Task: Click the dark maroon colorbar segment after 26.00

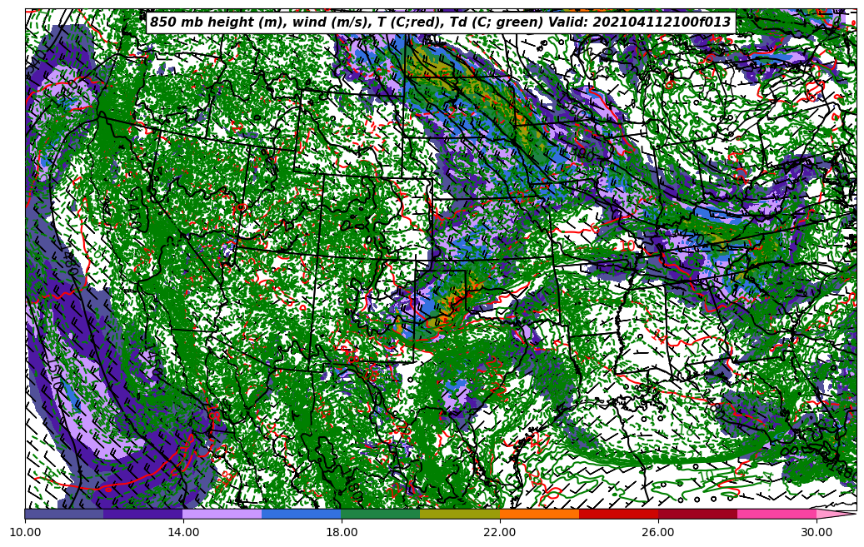Action: click(x=697, y=514)
